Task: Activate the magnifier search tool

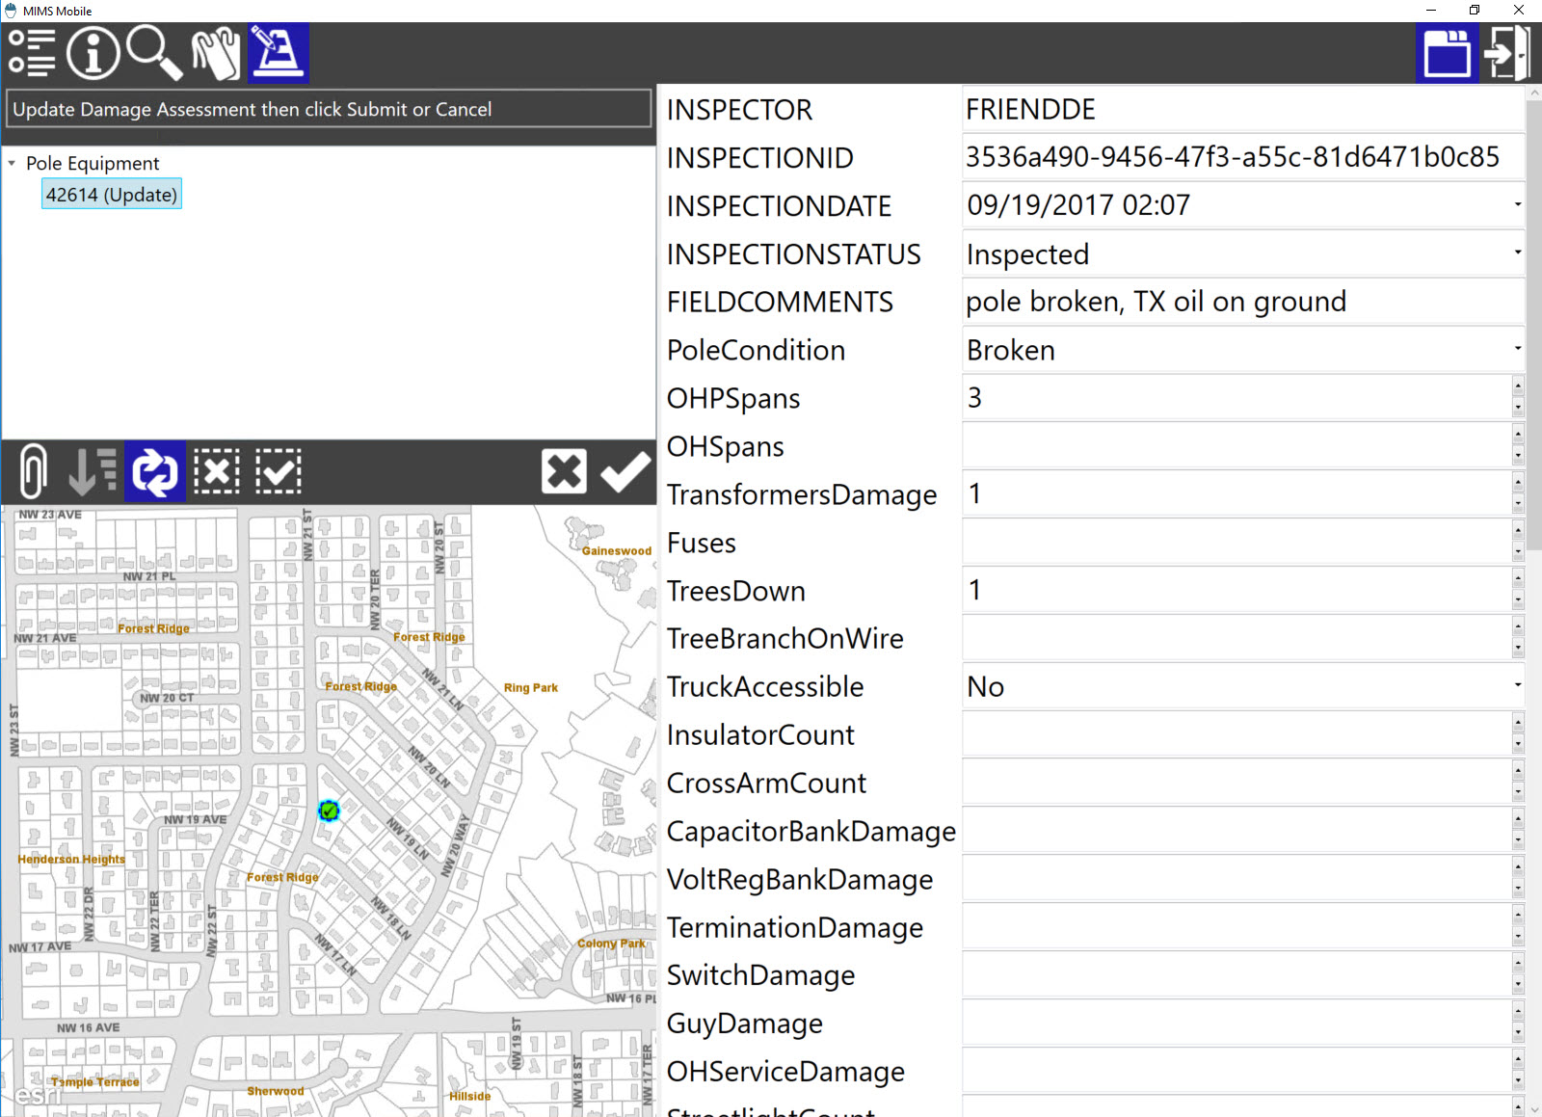Action: [x=154, y=53]
